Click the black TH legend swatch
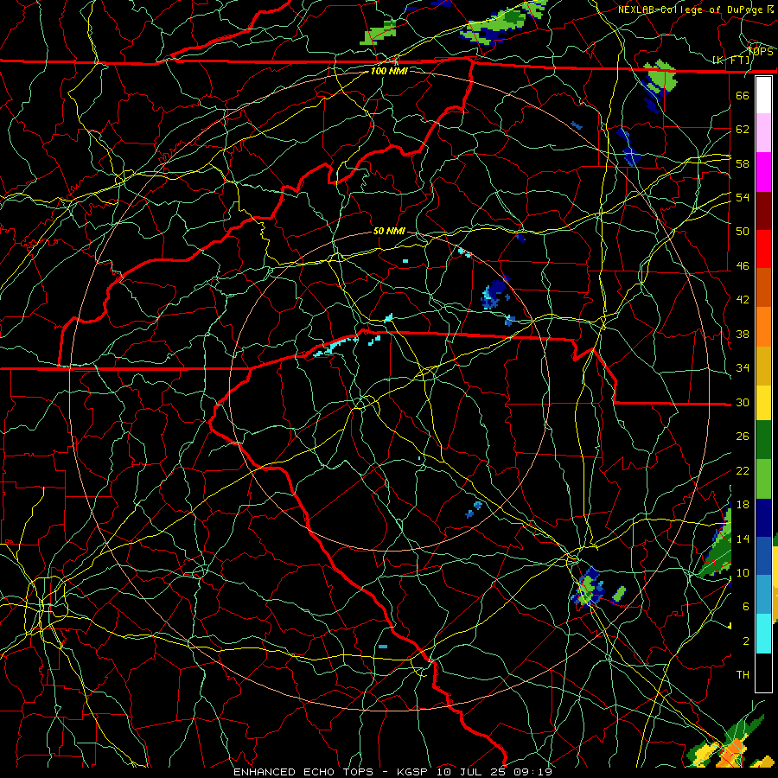Viewport: 778px width, 778px height. pos(763,673)
